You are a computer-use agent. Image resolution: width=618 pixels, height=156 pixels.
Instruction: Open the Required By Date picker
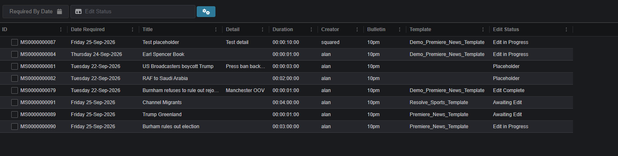[35, 12]
